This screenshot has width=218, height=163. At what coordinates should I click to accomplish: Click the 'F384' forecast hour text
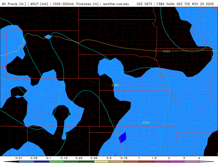click(161, 4)
